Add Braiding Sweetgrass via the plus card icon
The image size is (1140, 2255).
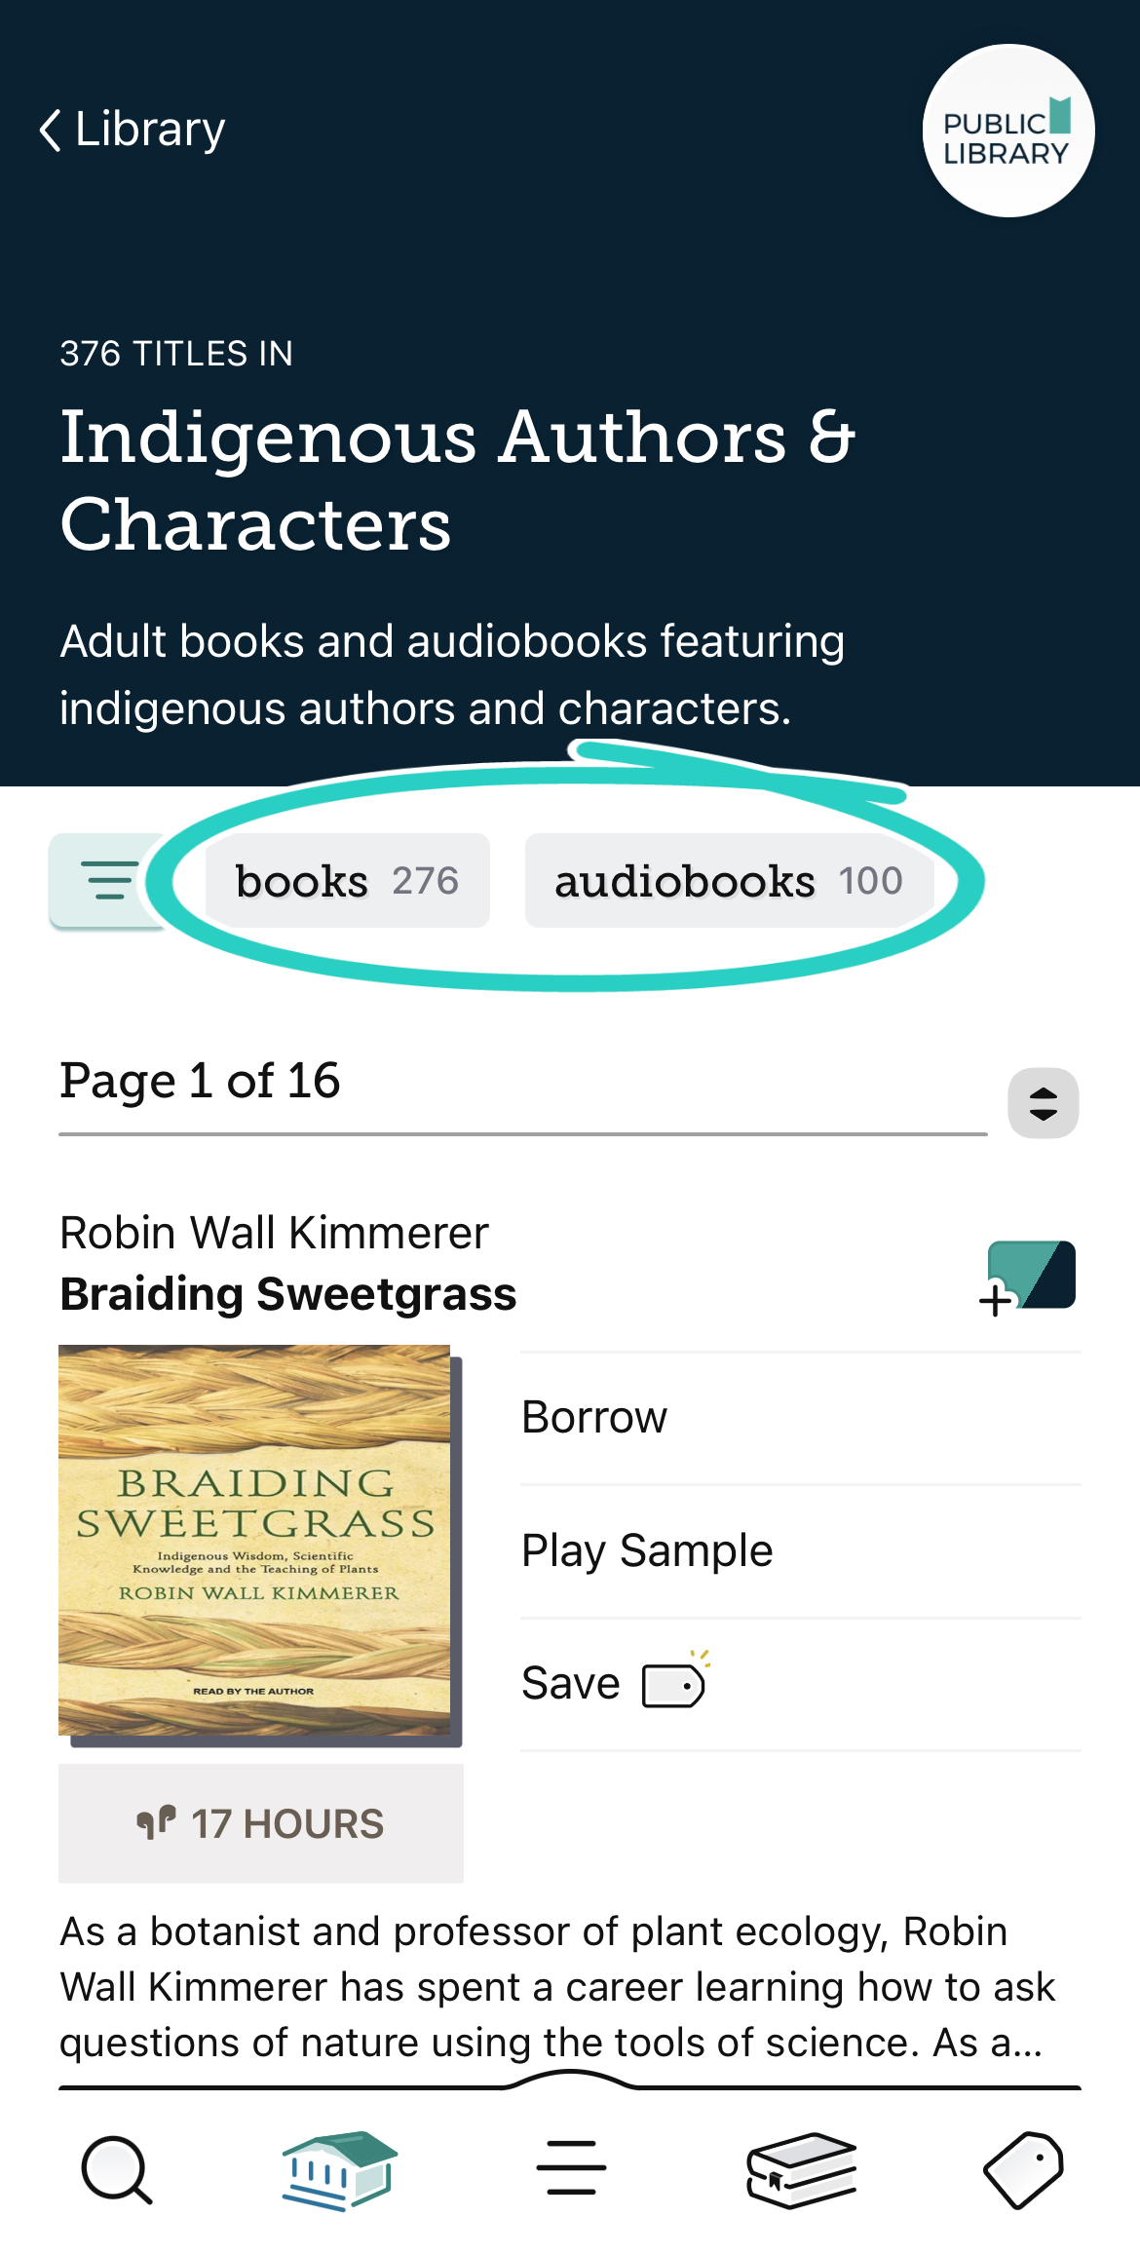tap(1029, 1278)
